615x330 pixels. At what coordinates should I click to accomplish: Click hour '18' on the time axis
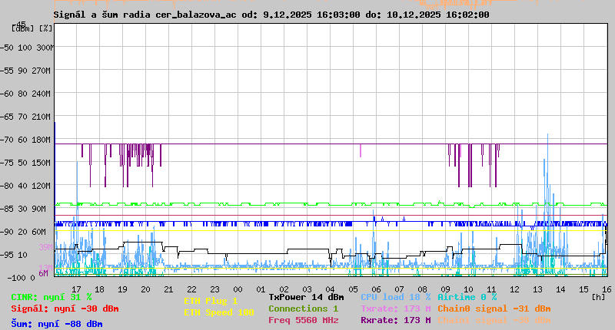(x=100, y=289)
